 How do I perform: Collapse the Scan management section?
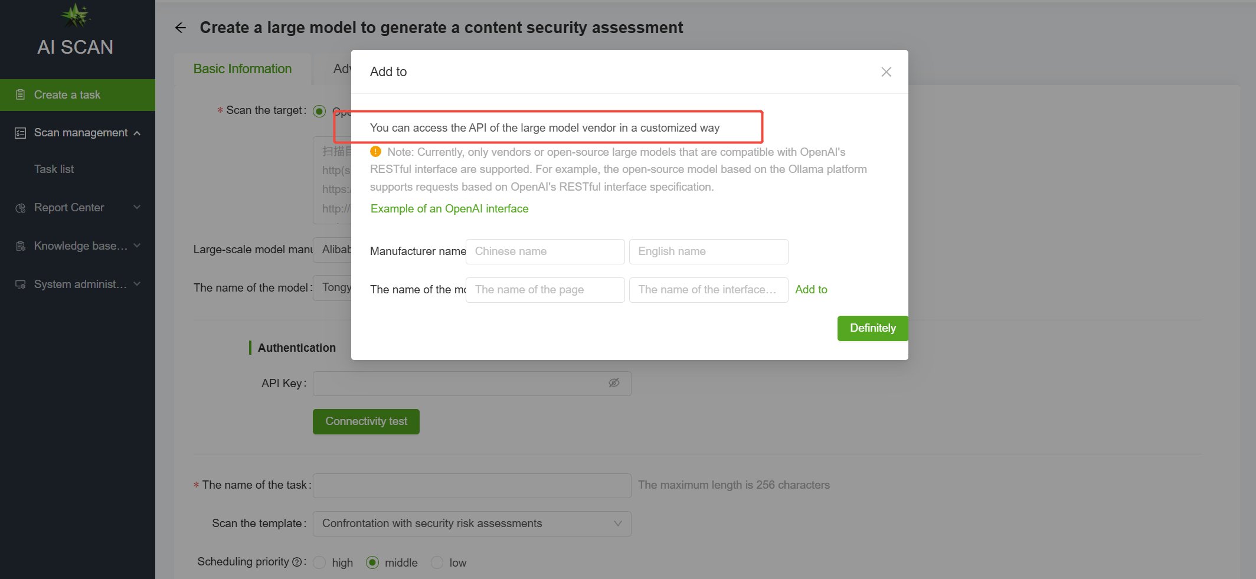[137, 133]
